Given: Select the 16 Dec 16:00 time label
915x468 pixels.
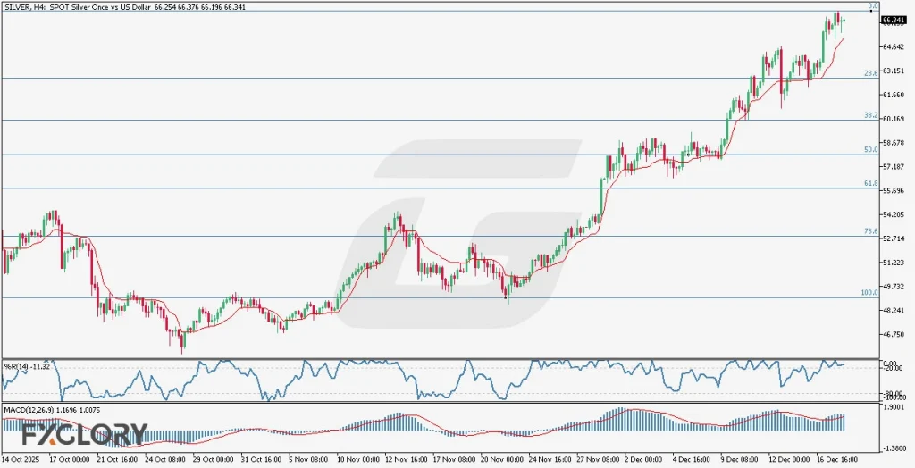Looking at the screenshot, I should [835, 459].
